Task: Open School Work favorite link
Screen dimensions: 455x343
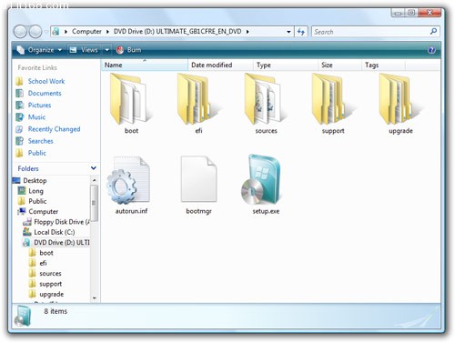Action: pyautogui.click(x=46, y=81)
